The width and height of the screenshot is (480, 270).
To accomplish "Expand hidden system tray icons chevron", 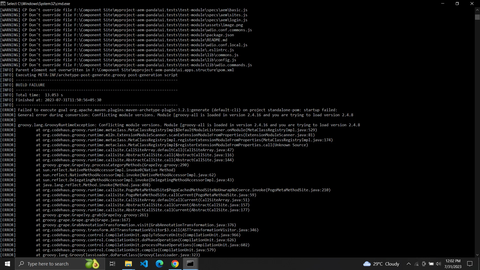I will (x=408, y=264).
